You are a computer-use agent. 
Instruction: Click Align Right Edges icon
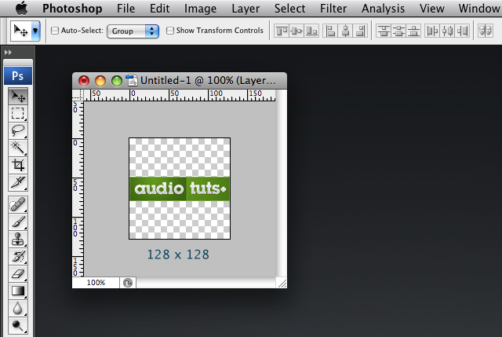pyautogui.click(x=361, y=31)
